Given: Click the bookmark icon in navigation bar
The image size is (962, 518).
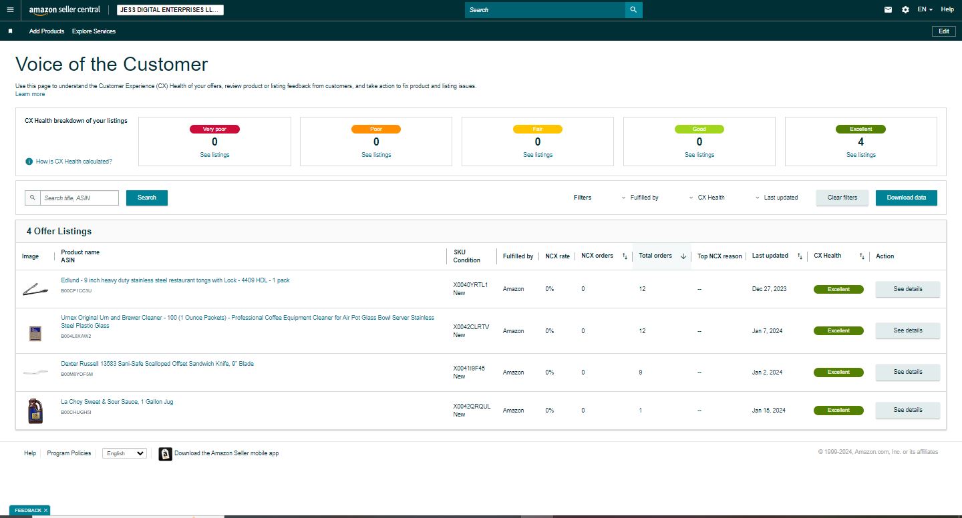Looking at the screenshot, I should click(x=10, y=31).
